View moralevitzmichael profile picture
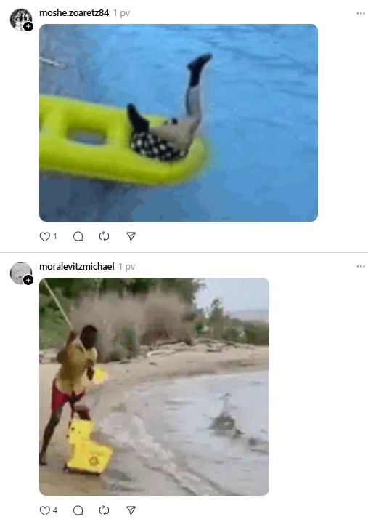Image resolution: width=368 pixels, height=522 pixels. coord(21,273)
